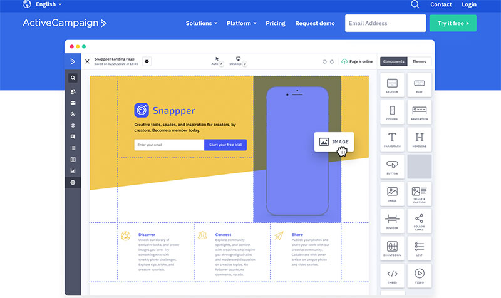
Task: Switch to the Themes tab
Action: (419, 61)
